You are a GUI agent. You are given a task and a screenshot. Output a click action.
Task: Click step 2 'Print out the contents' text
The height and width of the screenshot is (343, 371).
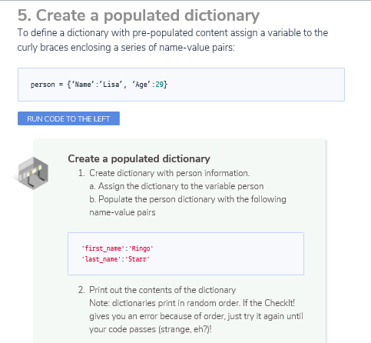162,290
